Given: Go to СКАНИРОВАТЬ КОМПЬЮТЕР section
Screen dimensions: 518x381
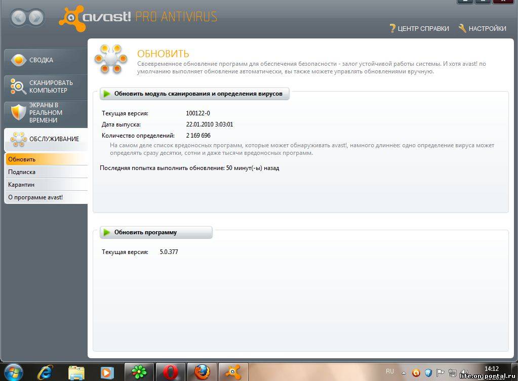Looking at the screenshot, I should coord(46,87).
